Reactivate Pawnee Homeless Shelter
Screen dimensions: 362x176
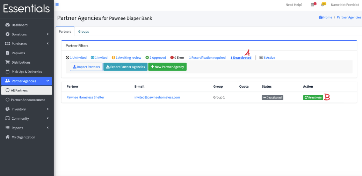point(313,97)
